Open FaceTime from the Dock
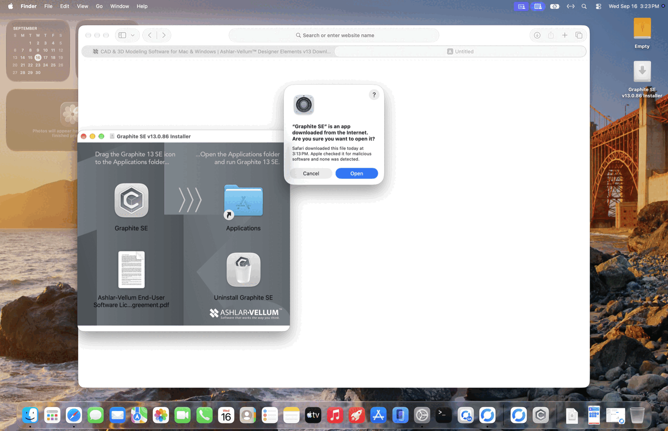668x431 pixels. tap(182, 415)
